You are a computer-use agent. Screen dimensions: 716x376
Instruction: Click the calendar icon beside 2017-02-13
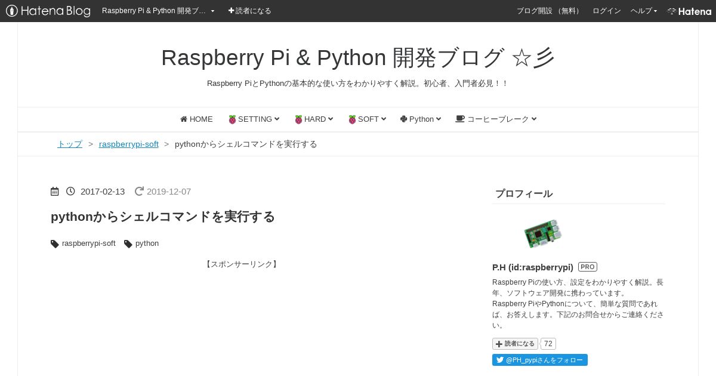pos(55,192)
